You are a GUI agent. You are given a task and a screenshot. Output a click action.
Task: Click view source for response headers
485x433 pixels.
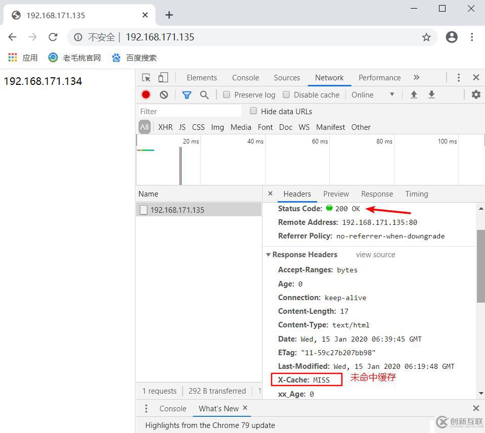coord(375,254)
